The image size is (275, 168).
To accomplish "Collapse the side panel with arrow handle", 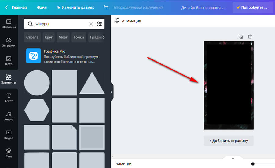I will 111,91.
